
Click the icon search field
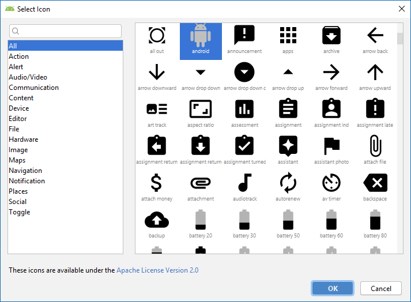click(65, 31)
